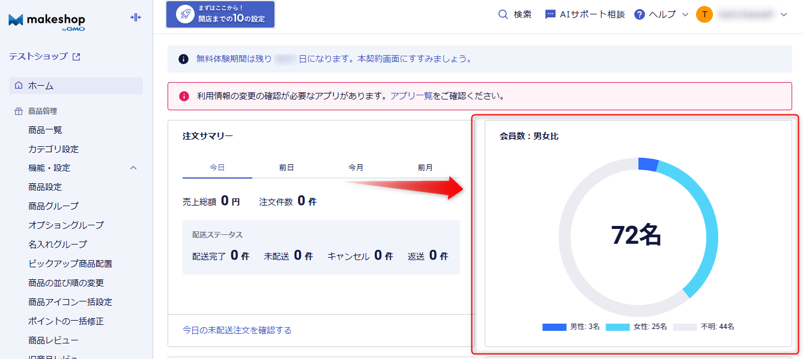Collapse the sidebar with the toggle icon
This screenshot has height=359, width=803.
(x=136, y=17)
